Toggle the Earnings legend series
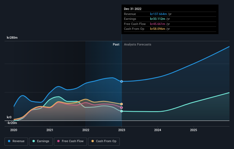The width and height of the screenshot is (234, 149). coord(41,141)
